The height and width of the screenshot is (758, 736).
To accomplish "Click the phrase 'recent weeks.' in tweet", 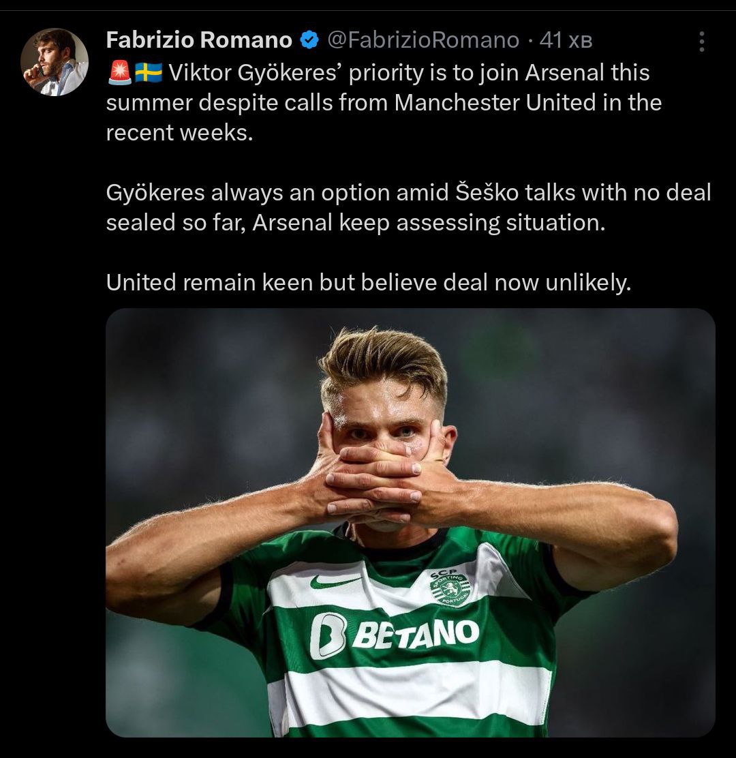I will (x=179, y=132).
